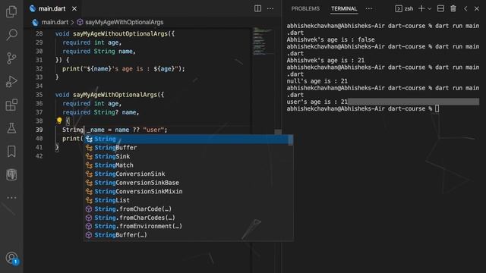Viewport: 486px width, 273px height.
Task: Open the Run and Debug view
Action: 11,81
